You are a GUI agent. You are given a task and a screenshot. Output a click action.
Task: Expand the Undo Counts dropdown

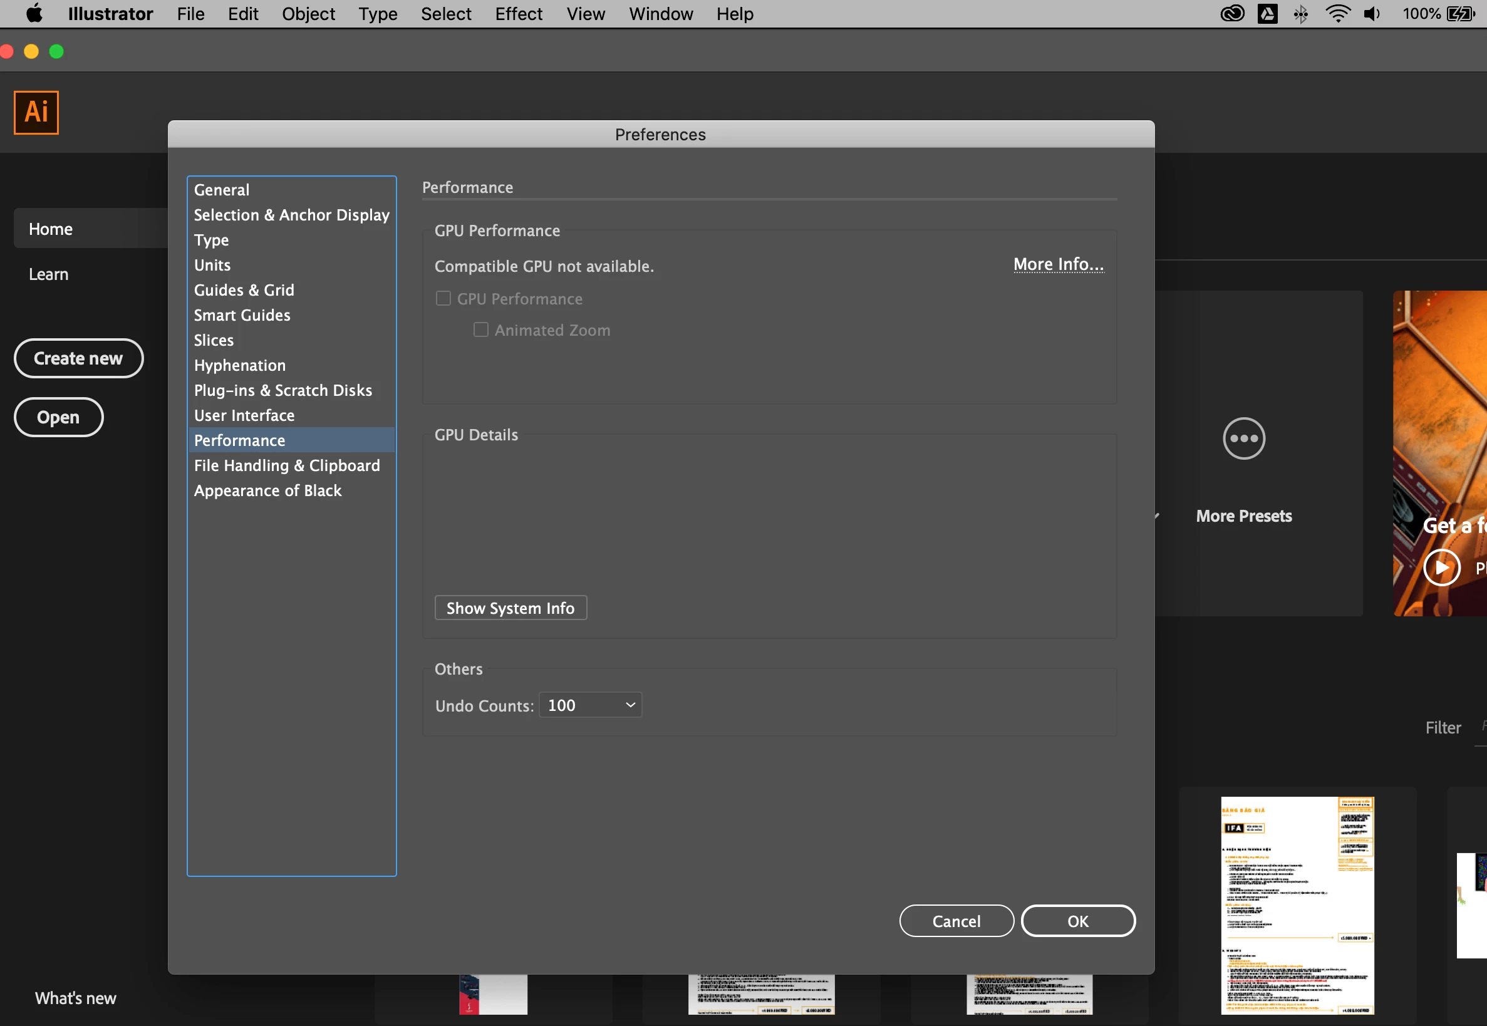coord(590,705)
